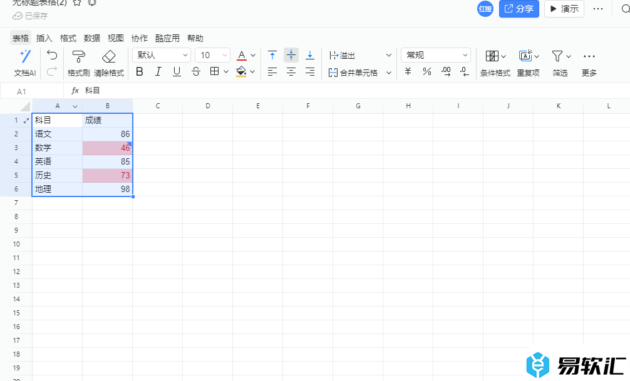
Task: Open the 酷应用 menu
Action: pos(167,38)
